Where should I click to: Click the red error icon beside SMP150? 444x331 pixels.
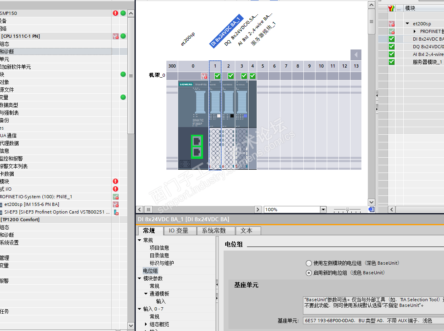click(115, 13)
